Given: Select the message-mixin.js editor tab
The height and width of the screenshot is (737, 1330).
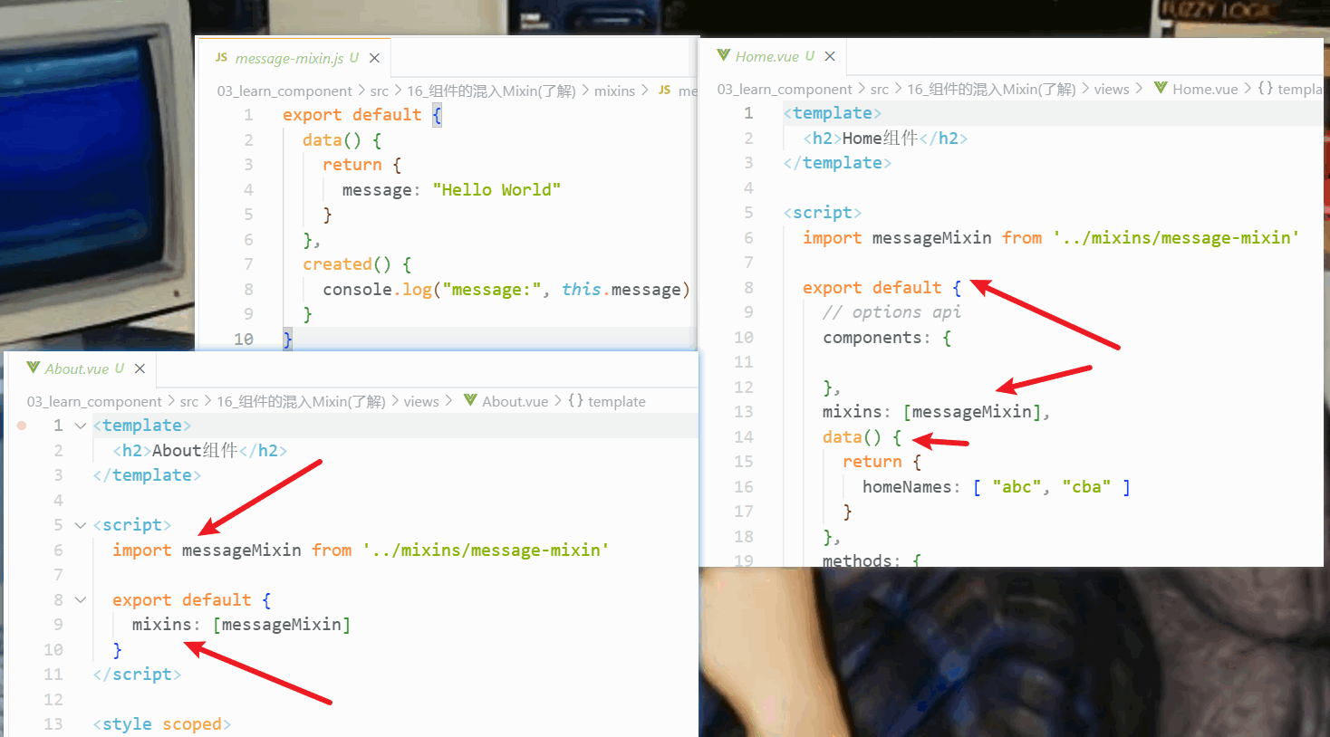Looking at the screenshot, I should 294,58.
